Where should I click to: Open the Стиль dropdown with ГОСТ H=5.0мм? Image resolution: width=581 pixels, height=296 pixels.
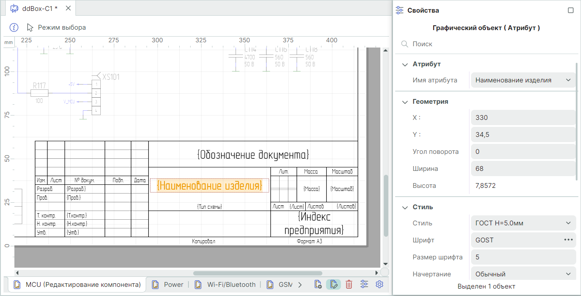(523, 223)
